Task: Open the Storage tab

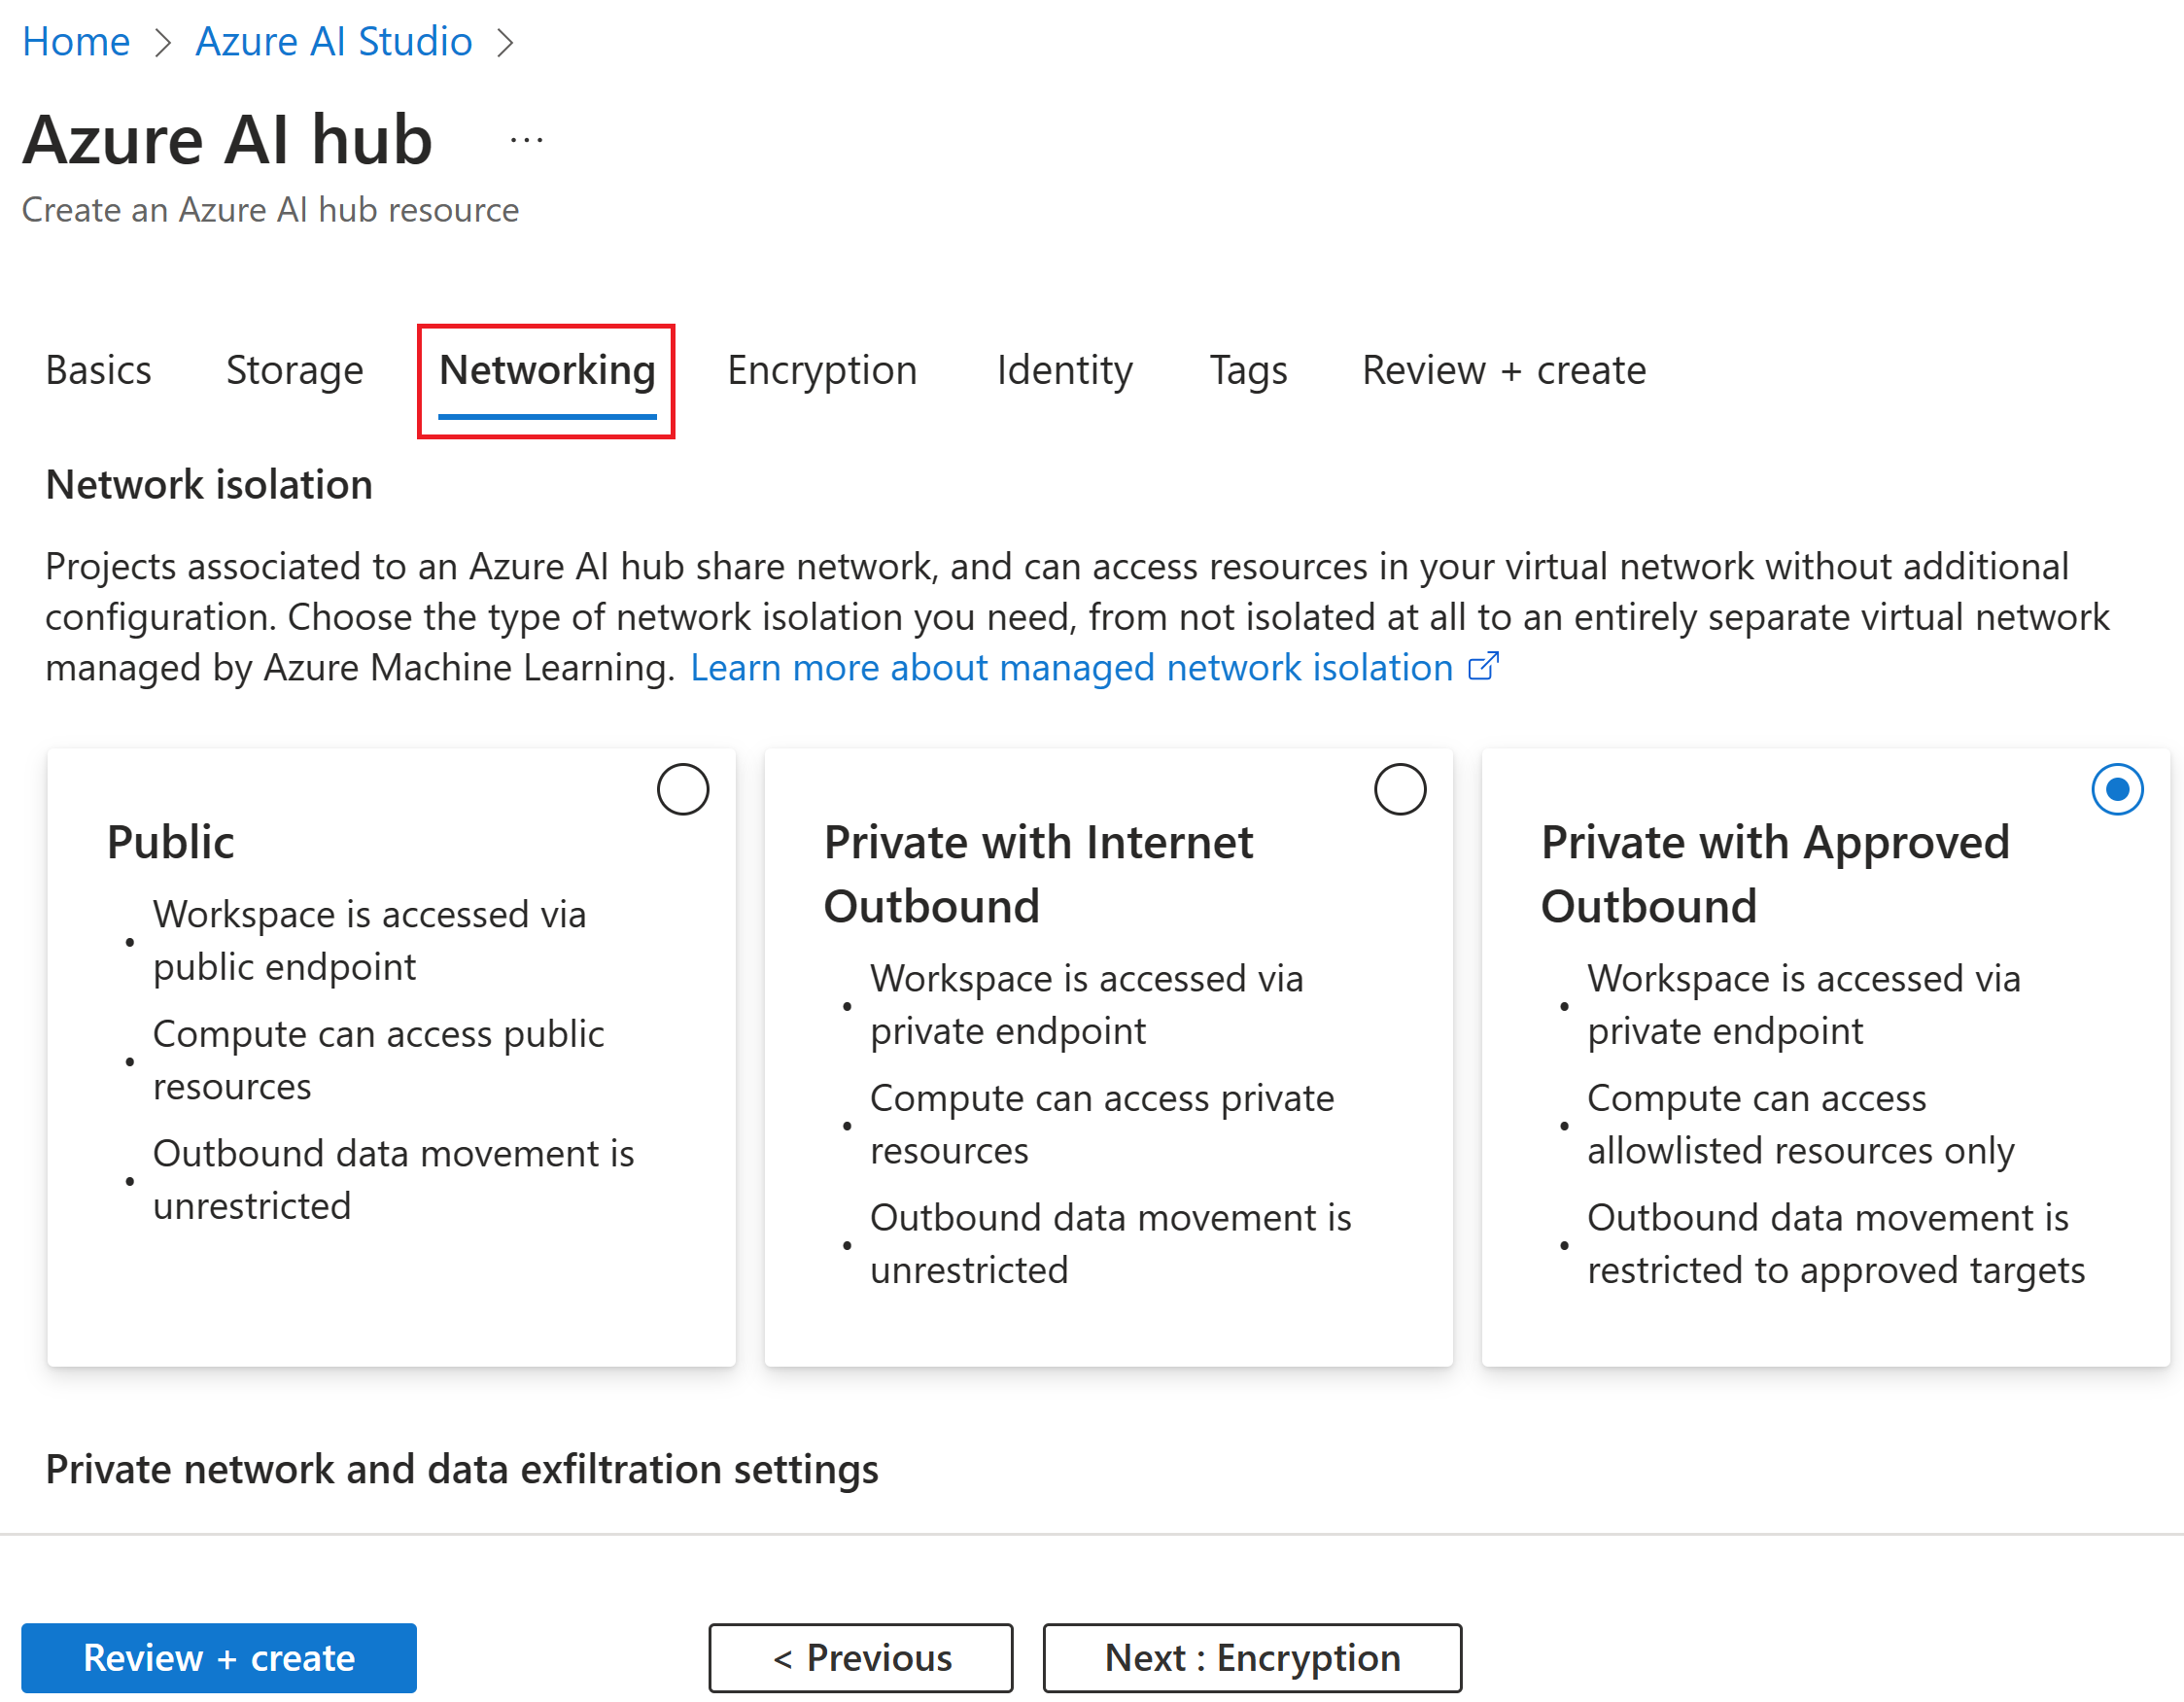Action: 294,371
